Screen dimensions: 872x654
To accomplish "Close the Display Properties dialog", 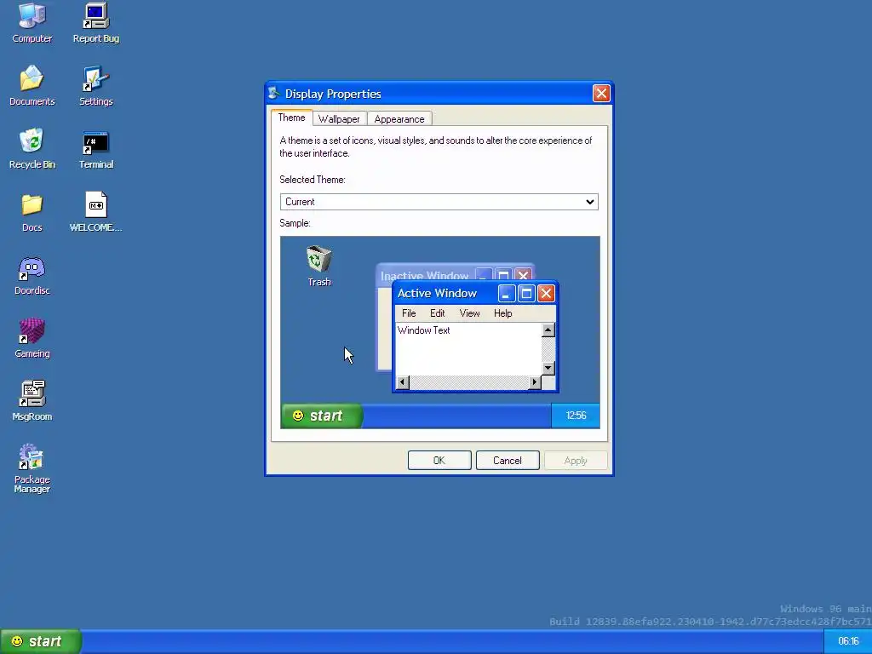I will point(601,93).
